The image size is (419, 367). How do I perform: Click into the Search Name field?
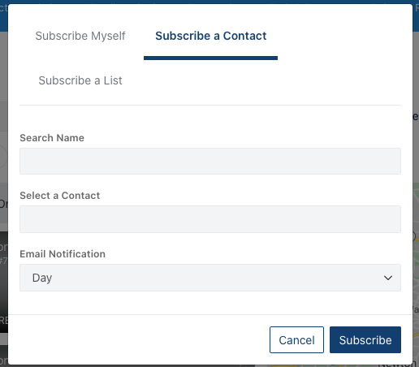click(210, 161)
